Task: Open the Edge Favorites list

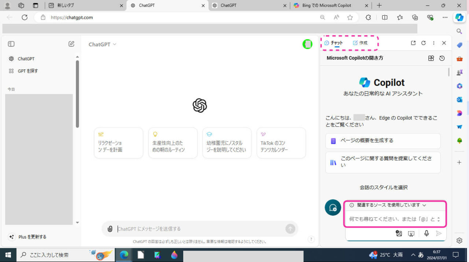Action: [400, 18]
